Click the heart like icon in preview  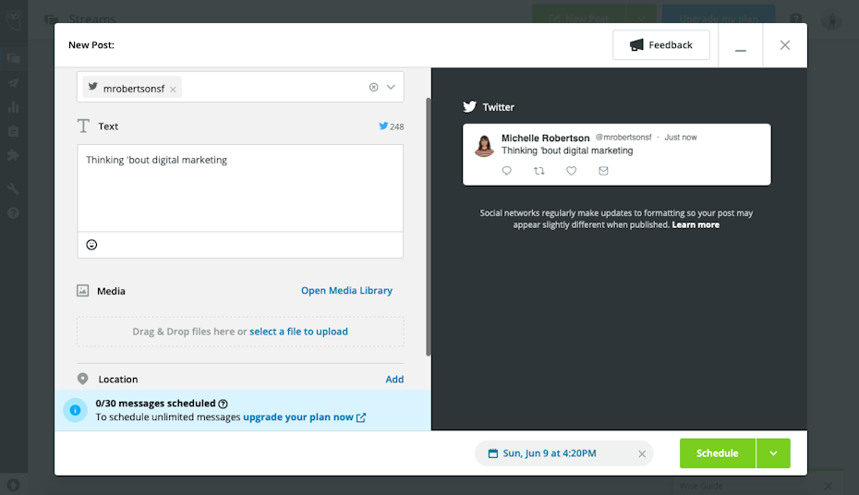572,171
